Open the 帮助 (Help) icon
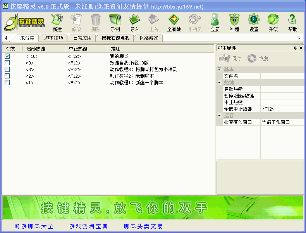This screenshot has width=306, height=233. click(292, 22)
